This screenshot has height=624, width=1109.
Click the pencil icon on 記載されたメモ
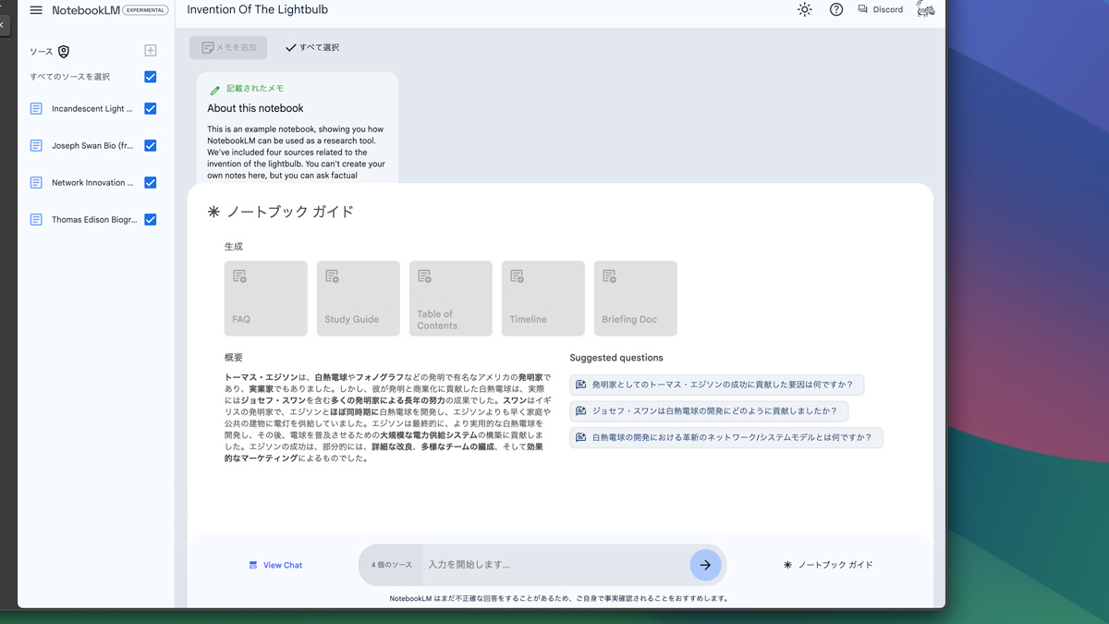coord(215,90)
